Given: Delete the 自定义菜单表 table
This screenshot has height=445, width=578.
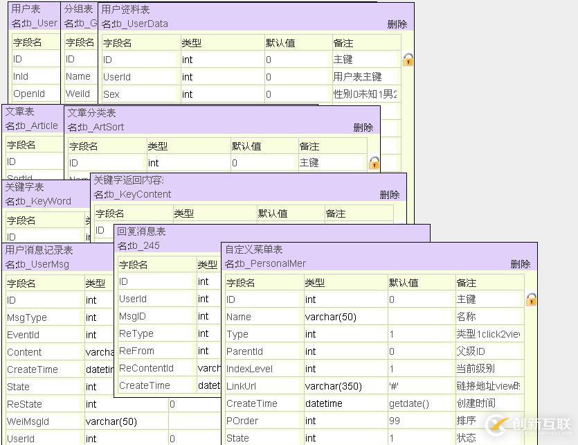Looking at the screenshot, I should 520,264.
